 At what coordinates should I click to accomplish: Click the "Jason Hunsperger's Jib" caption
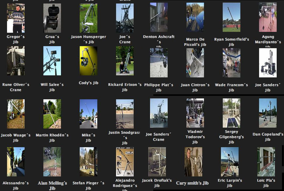click(89, 39)
